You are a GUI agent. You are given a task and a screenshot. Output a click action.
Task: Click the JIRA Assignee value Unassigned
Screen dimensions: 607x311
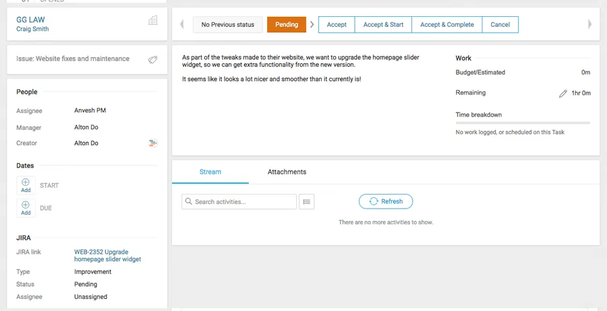(x=90, y=297)
